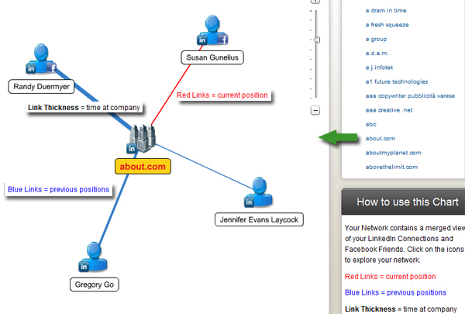Click the Susan Gunelius name label
The width and height of the screenshot is (465, 314).
pyautogui.click(x=212, y=57)
